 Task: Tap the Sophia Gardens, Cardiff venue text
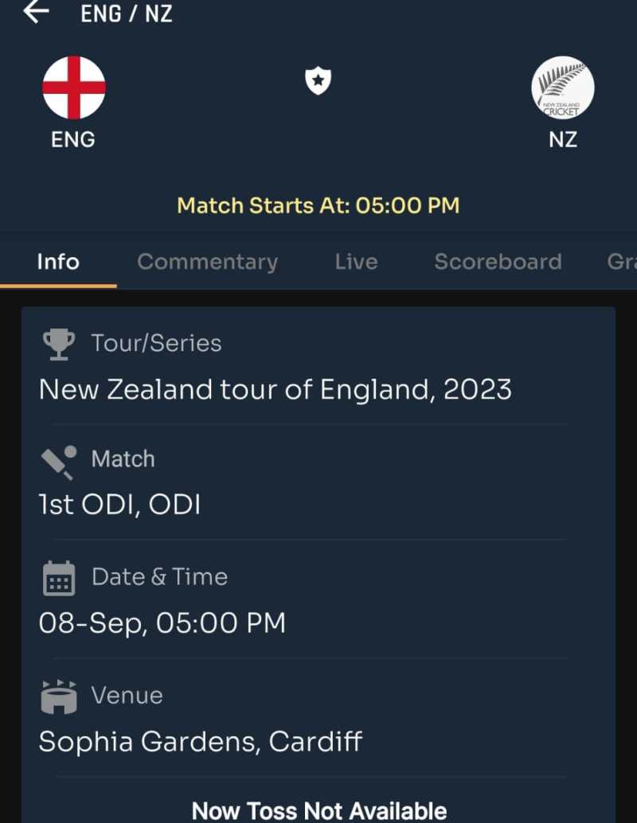[x=201, y=742]
